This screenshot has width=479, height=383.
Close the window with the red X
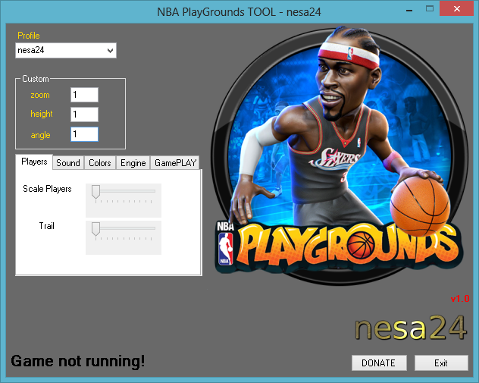[x=457, y=8]
